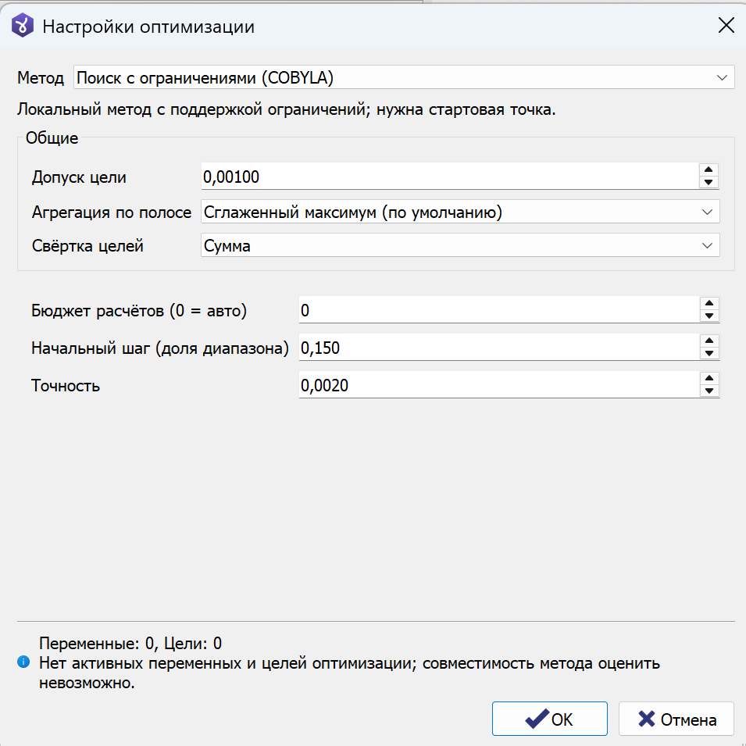Decrease Точность value with down arrow
Screen dimensions: 746x746
click(709, 391)
